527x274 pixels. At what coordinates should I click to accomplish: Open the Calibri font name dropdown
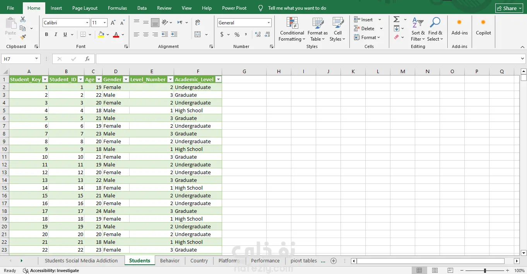87,23
